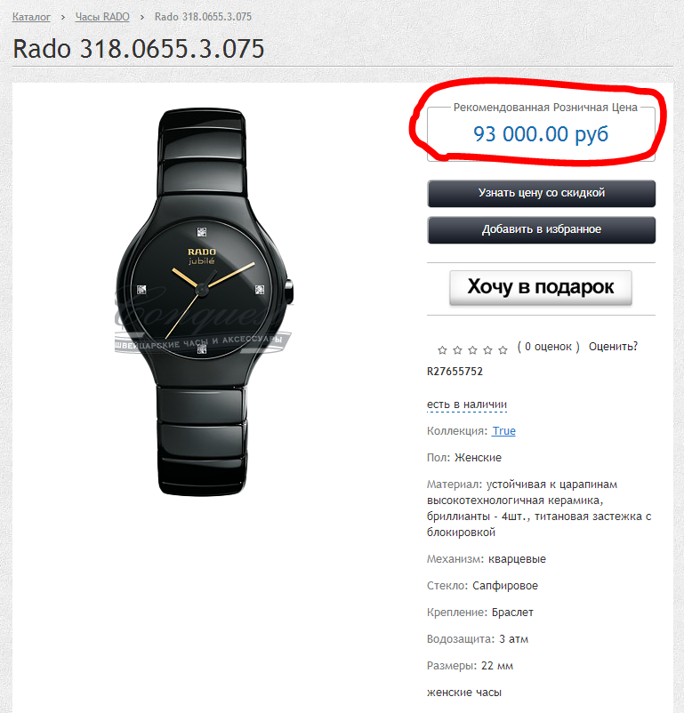
Task: Click the Рекомендованная Розничная Цена label
Action: click(545, 108)
